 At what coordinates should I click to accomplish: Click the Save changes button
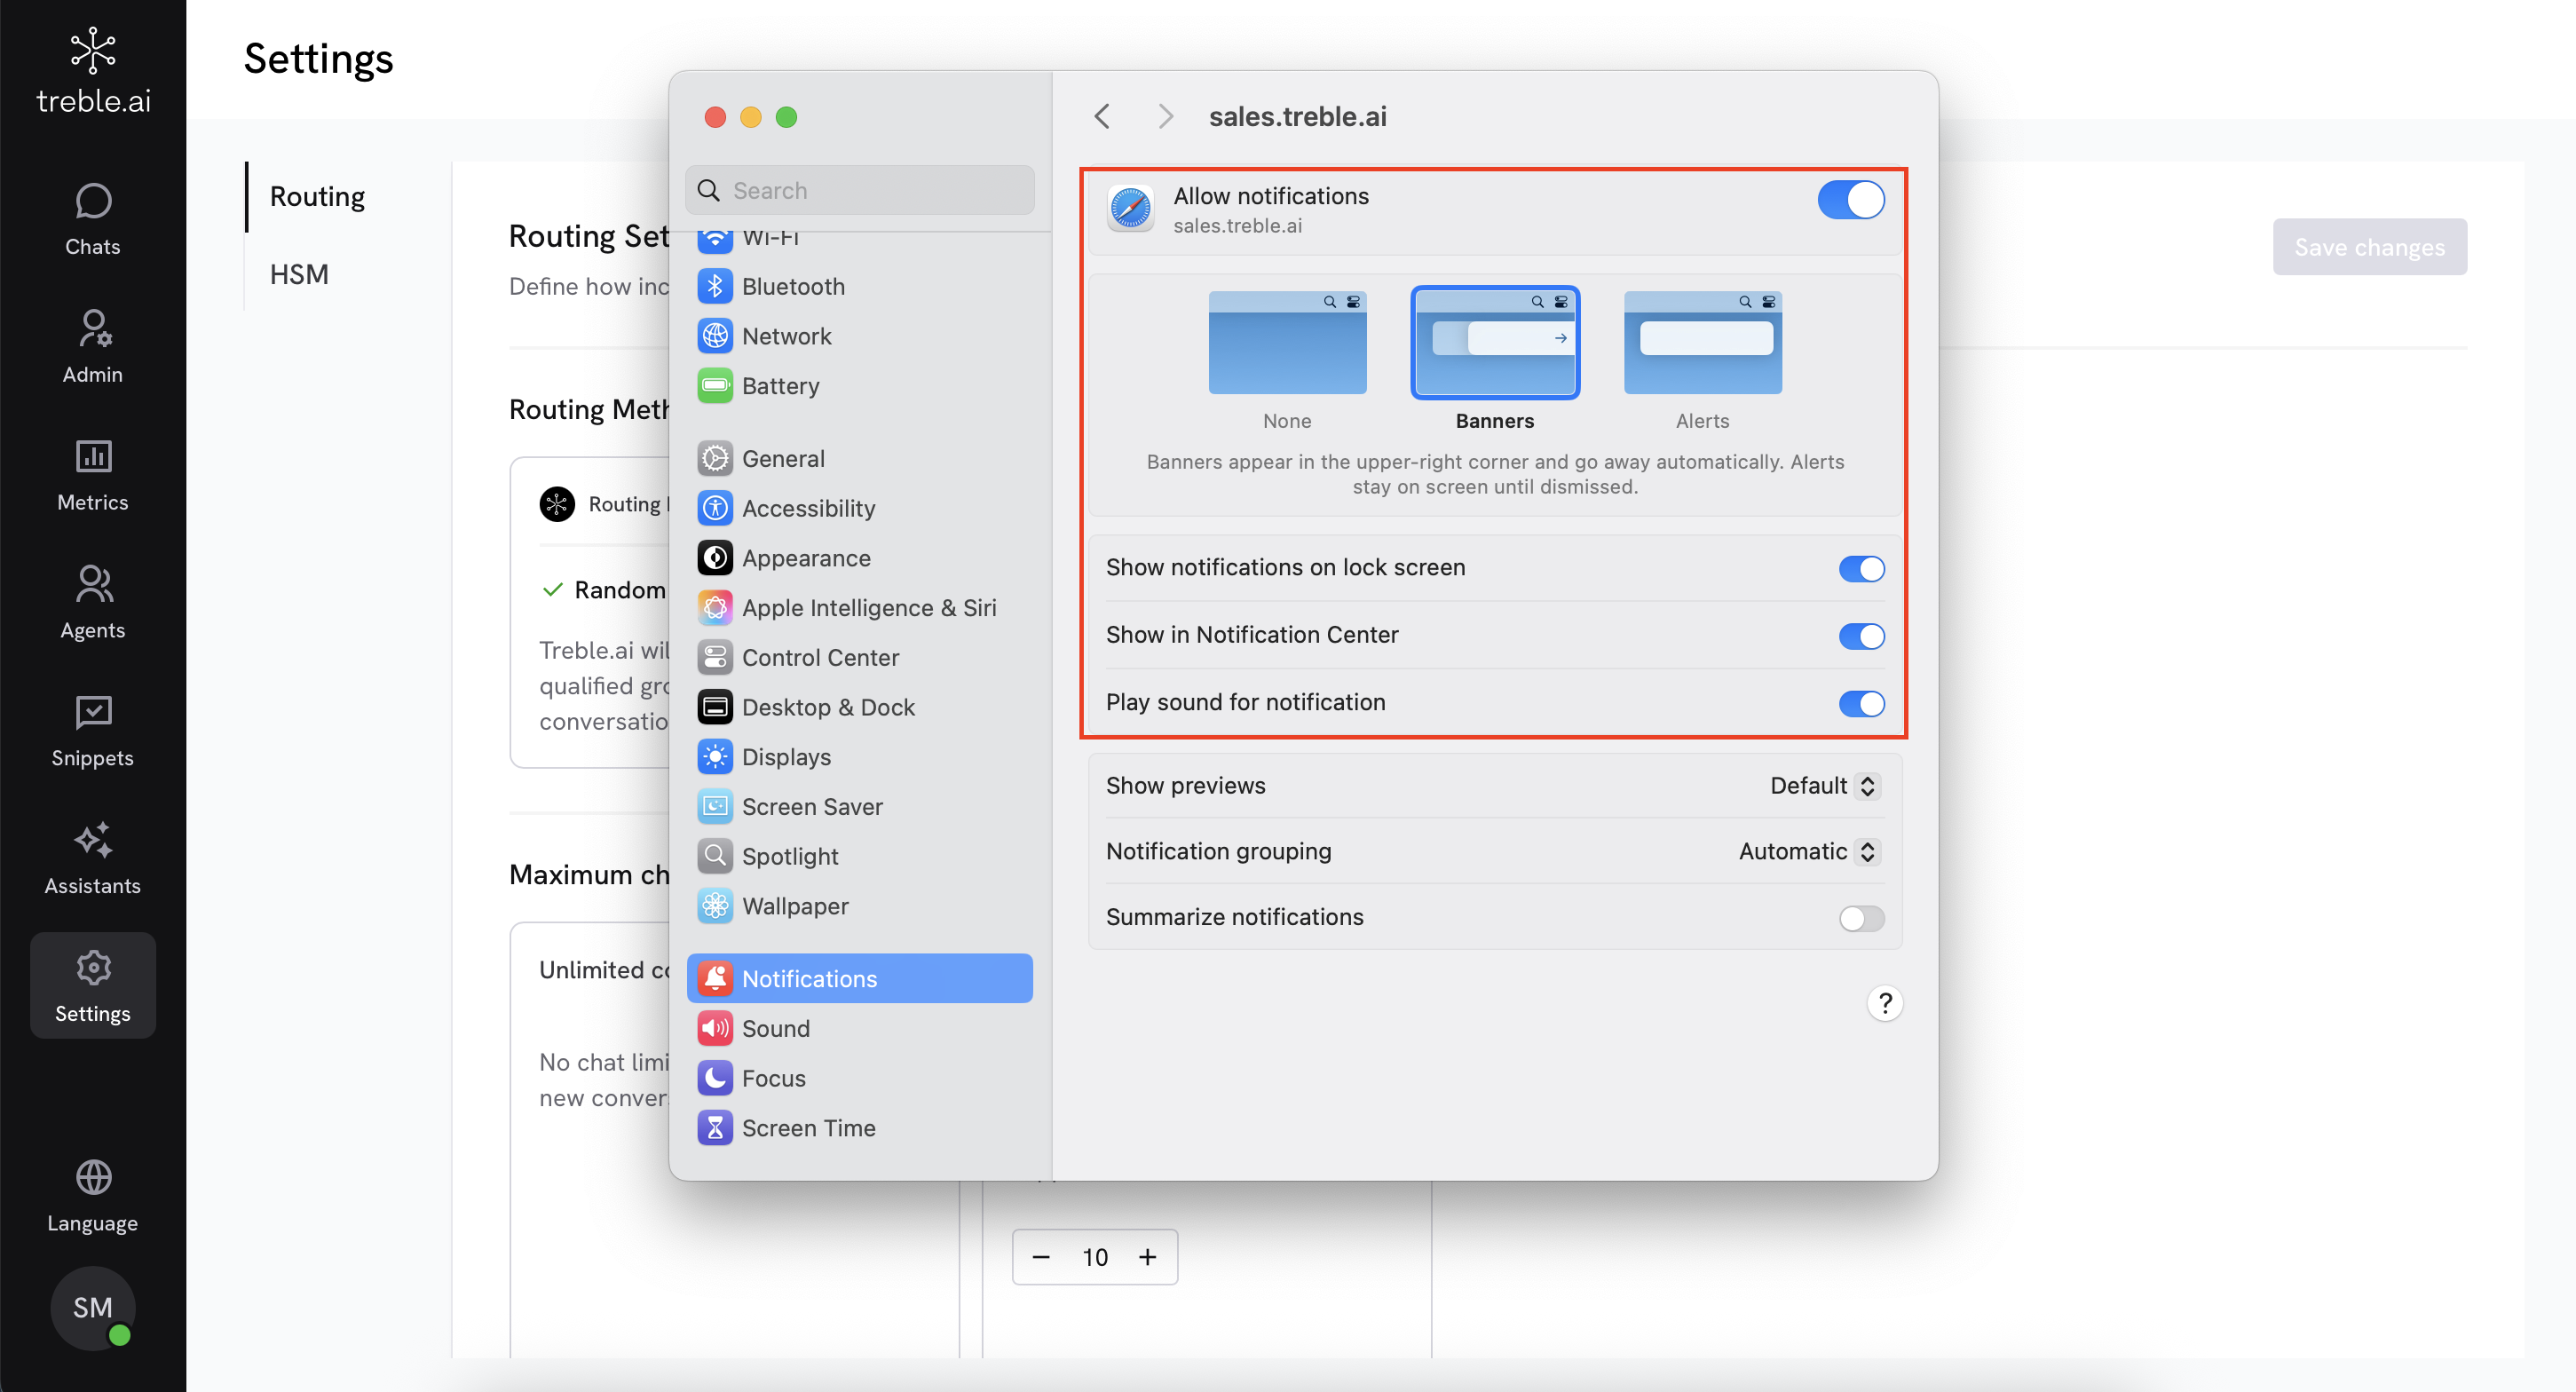[x=2369, y=247]
